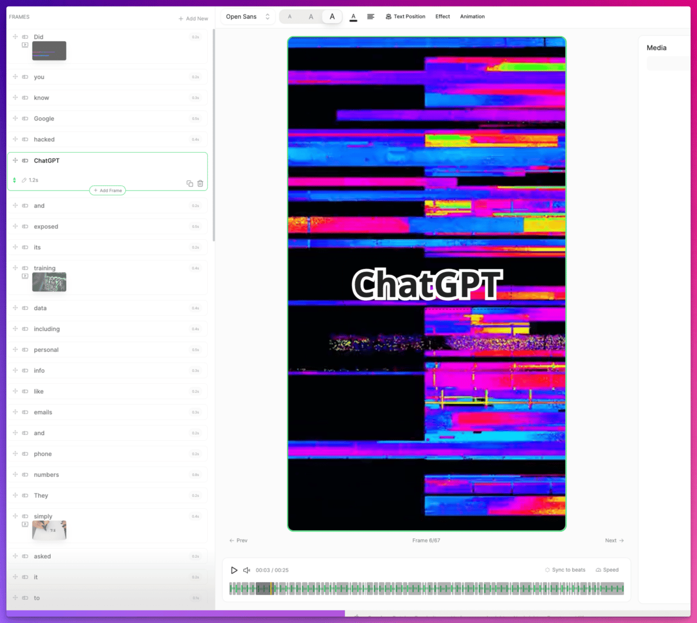The height and width of the screenshot is (623, 697).
Task: Click the drag handle of the asked frame
Action: (x=15, y=556)
